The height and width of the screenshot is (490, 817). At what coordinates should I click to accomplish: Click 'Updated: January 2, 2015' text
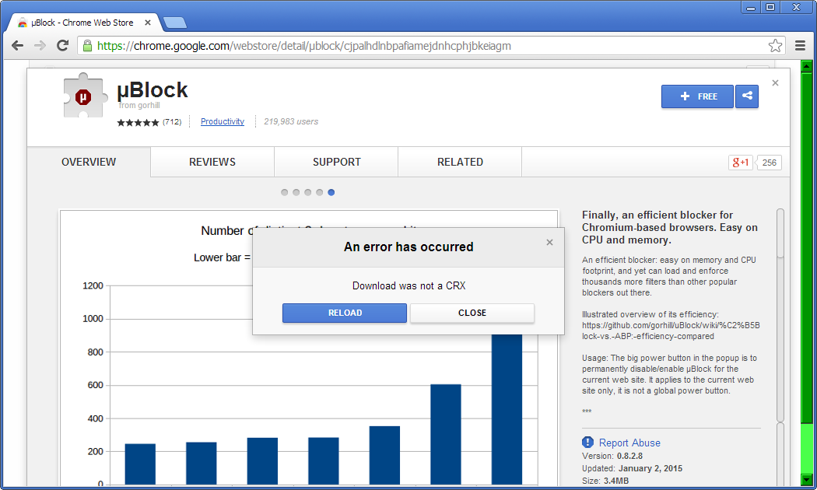(632, 468)
